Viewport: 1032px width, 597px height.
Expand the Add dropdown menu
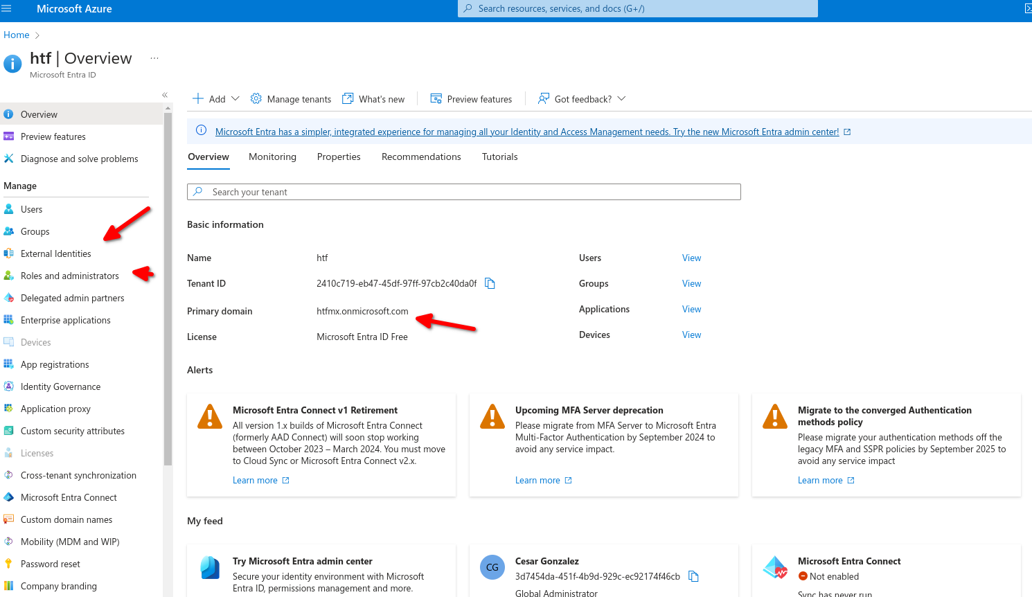[x=235, y=99]
